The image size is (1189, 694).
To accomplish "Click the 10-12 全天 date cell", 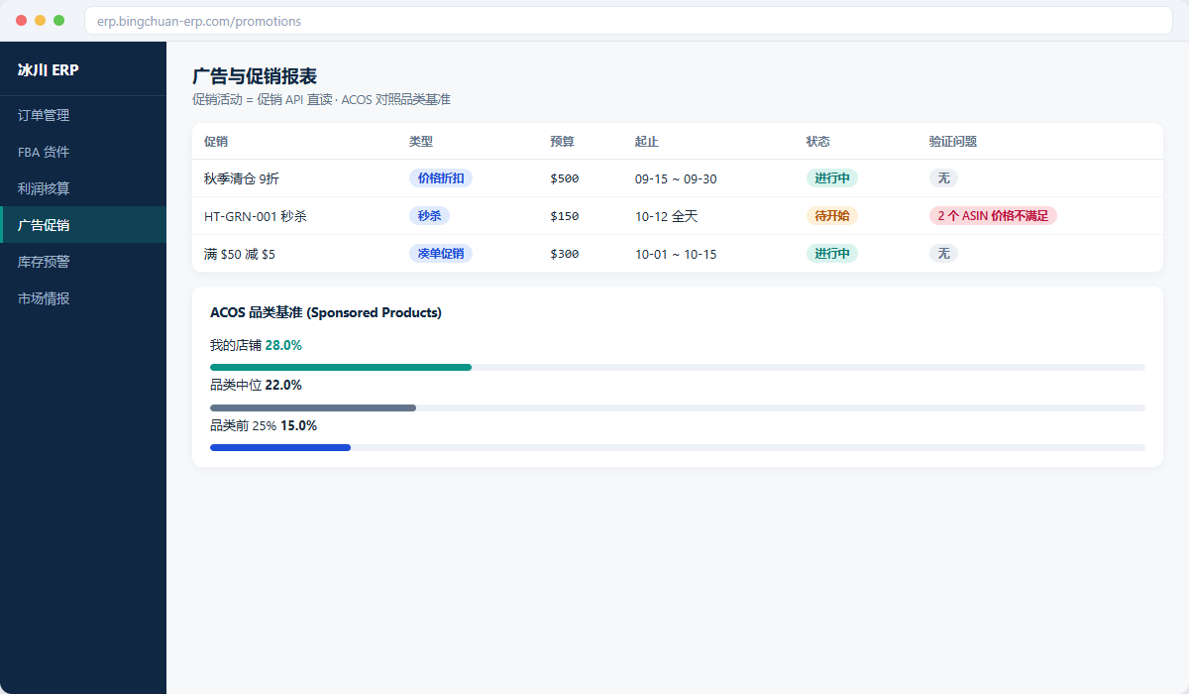I will click(x=667, y=216).
